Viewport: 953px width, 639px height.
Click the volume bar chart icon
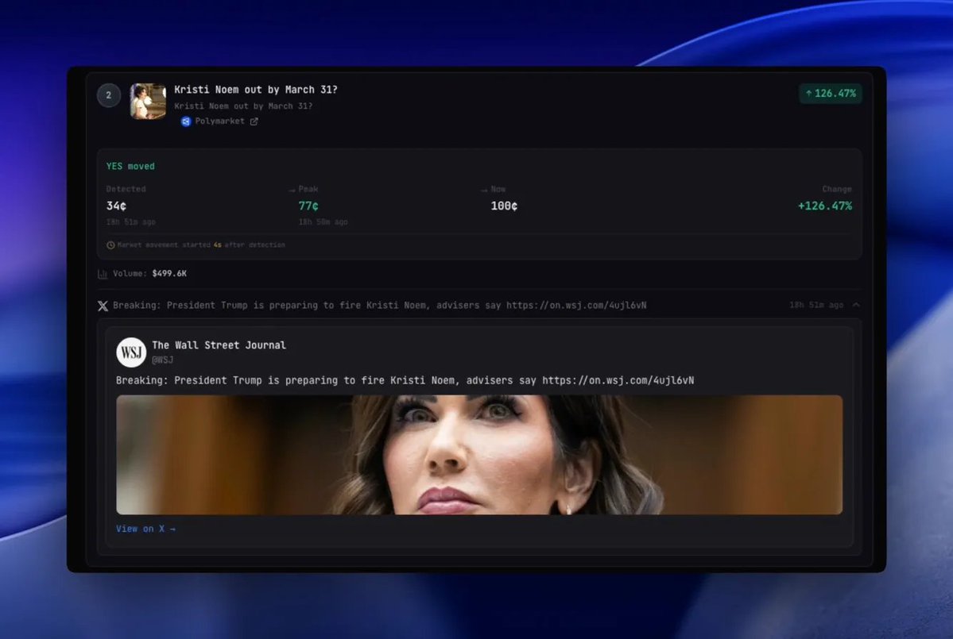[x=103, y=275]
